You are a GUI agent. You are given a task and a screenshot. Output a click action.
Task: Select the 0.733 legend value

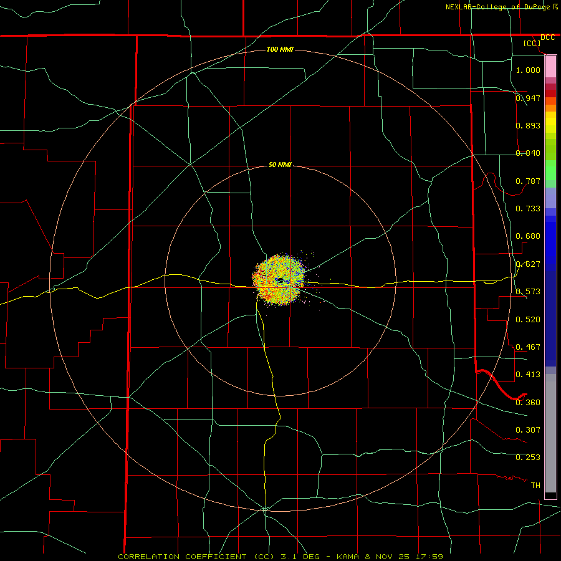point(528,209)
